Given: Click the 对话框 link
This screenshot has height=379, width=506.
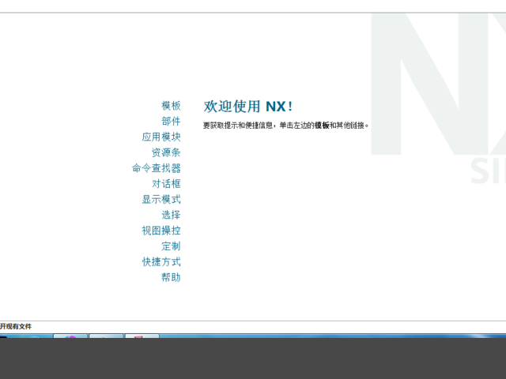Looking at the screenshot, I should 166,184.
